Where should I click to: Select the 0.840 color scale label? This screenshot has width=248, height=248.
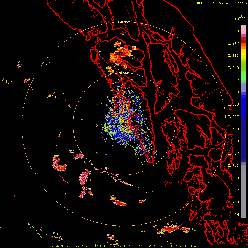click(233, 68)
